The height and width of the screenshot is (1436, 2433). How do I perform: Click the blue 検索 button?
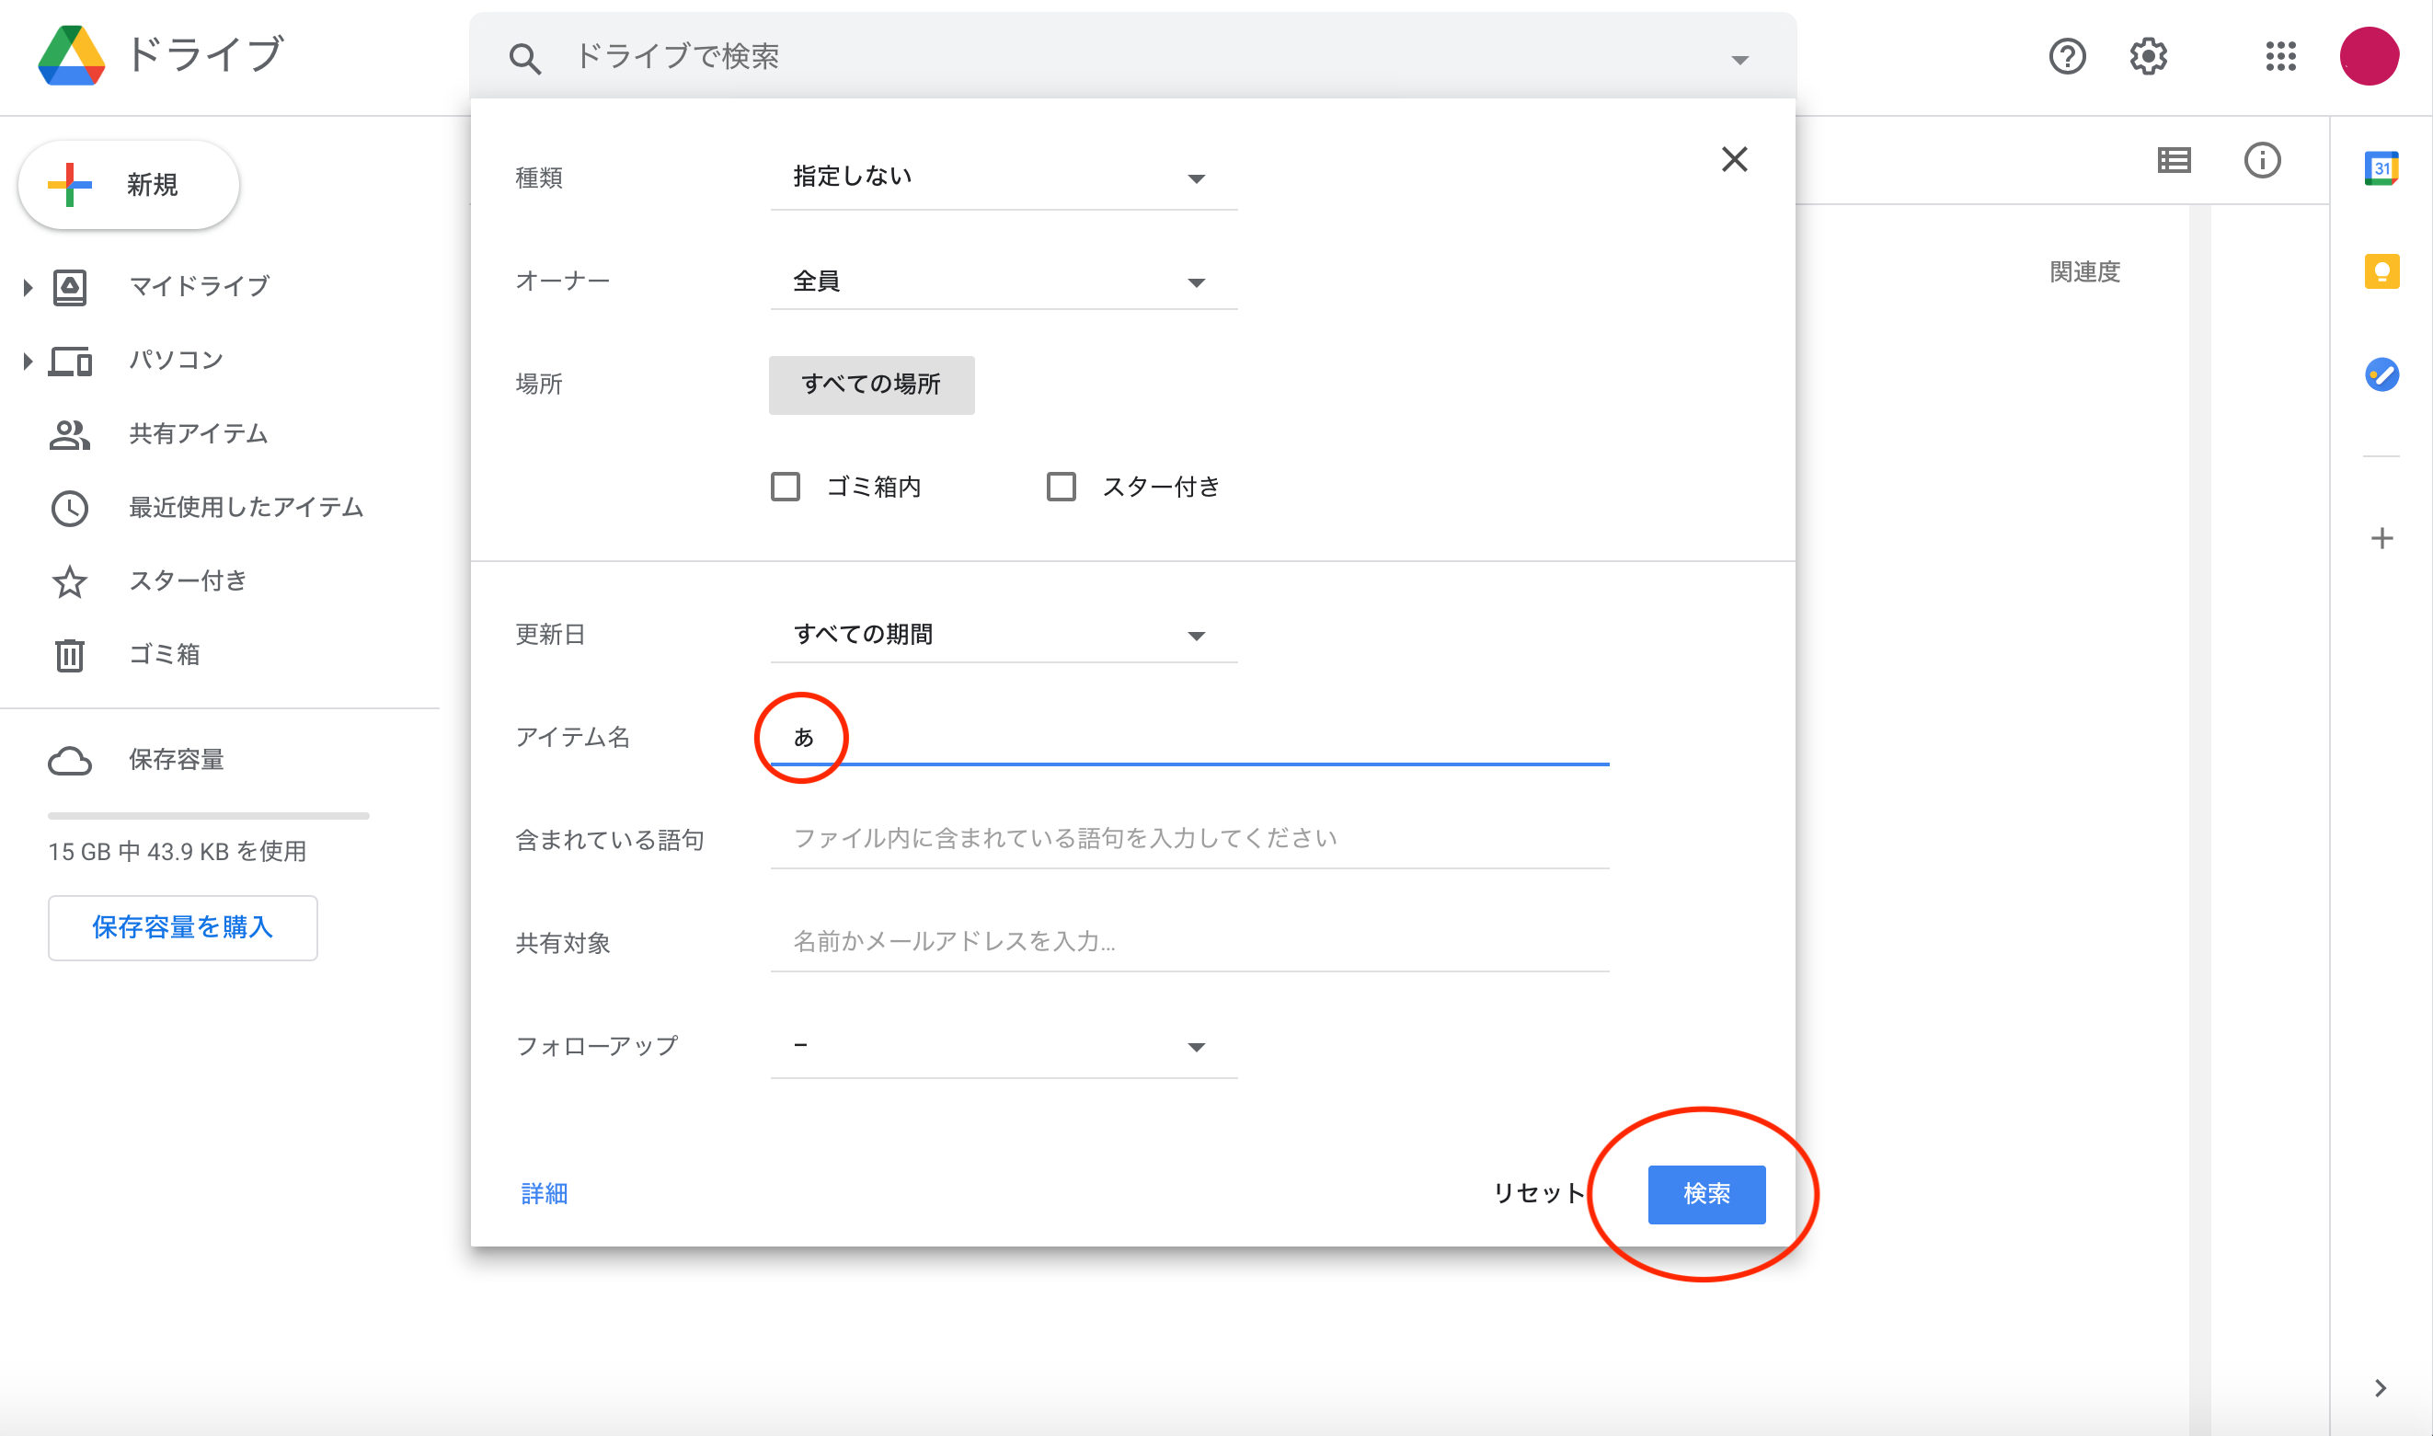click(1705, 1193)
